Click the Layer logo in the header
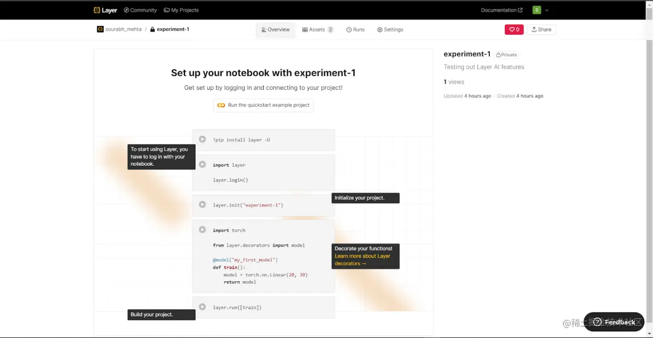 tap(105, 10)
